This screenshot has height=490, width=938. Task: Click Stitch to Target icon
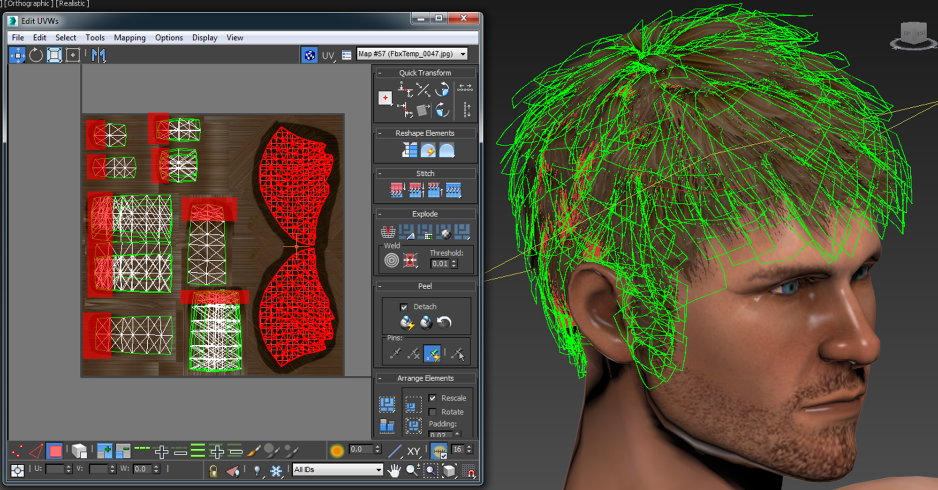pyautogui.click(x=397, y=190)
